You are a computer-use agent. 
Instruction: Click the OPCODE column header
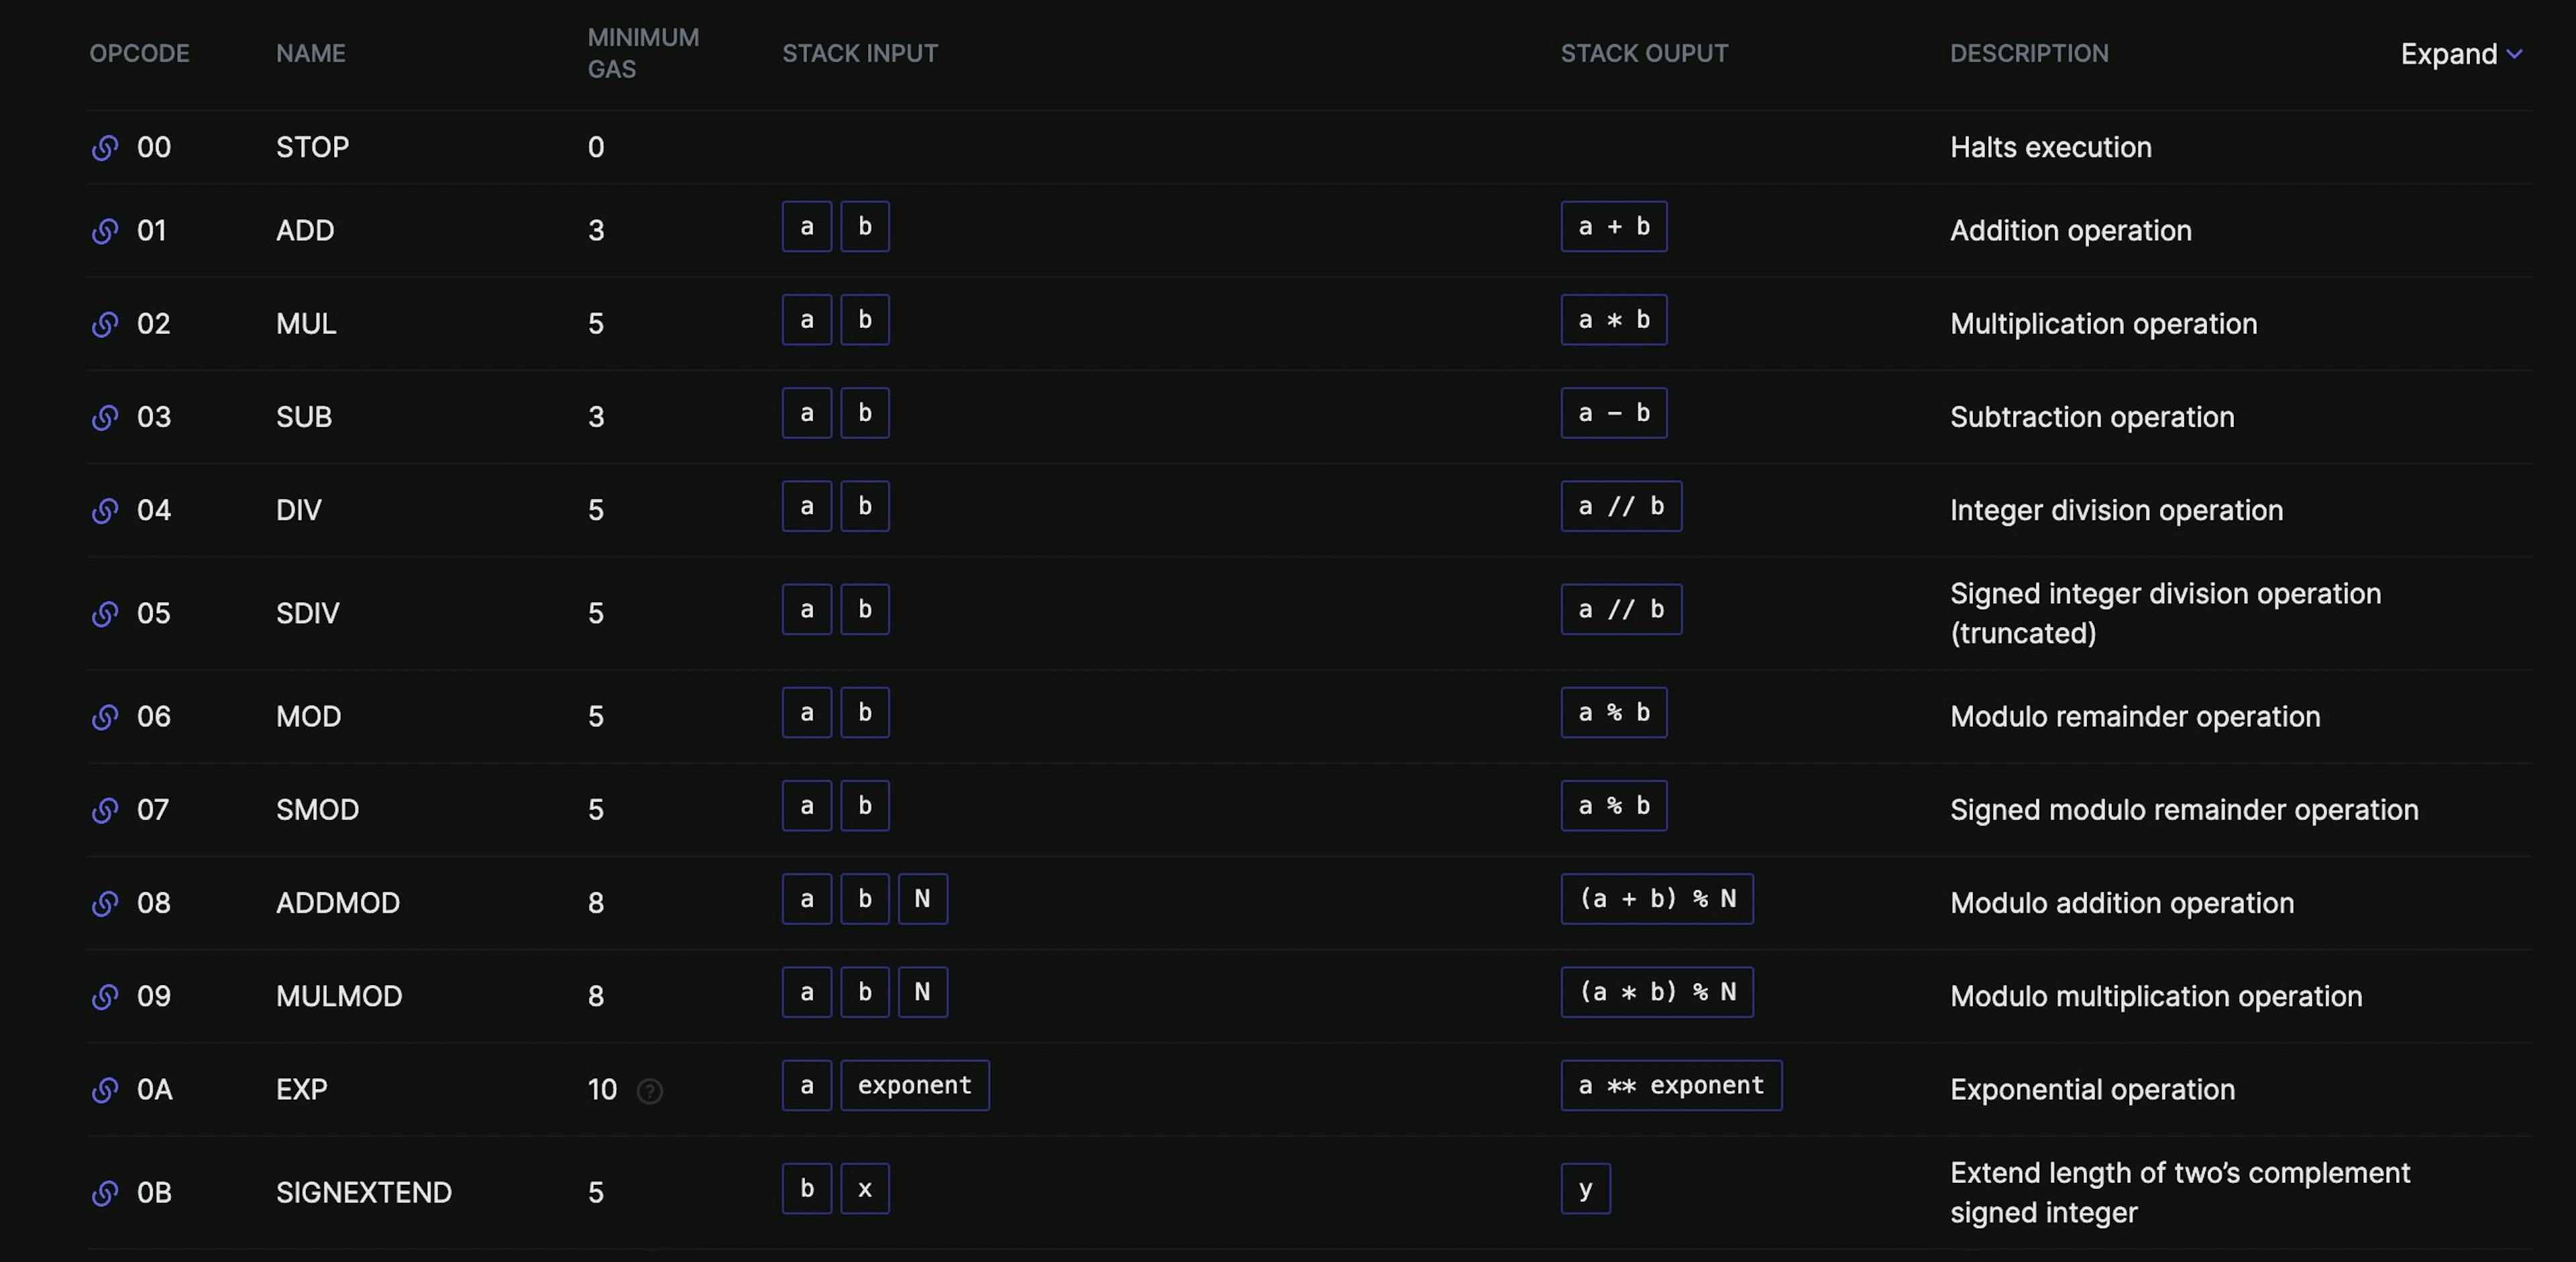(x=139, y=53)
